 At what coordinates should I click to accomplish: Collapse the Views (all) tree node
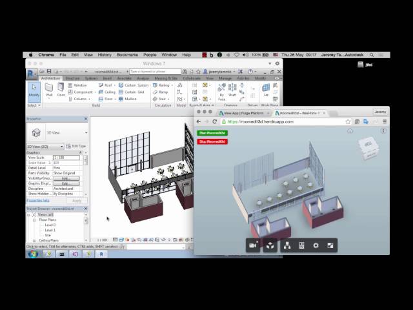click(x=28, y=215)
